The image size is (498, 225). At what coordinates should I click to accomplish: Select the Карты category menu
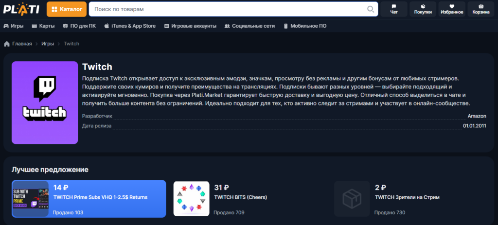[x=43, y=26]
